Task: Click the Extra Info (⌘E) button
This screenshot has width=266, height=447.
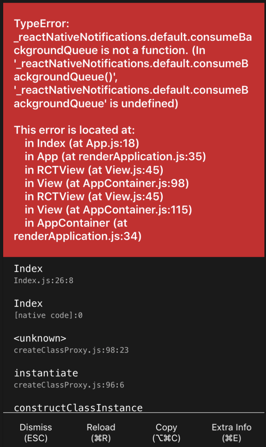Action: point(232,432)
